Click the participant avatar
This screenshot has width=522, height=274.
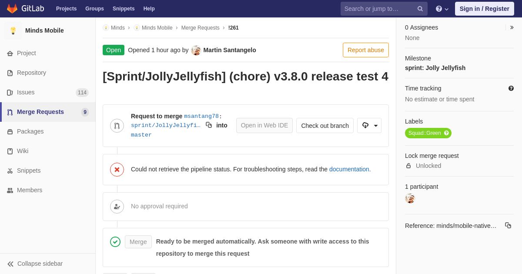point(410,198)
